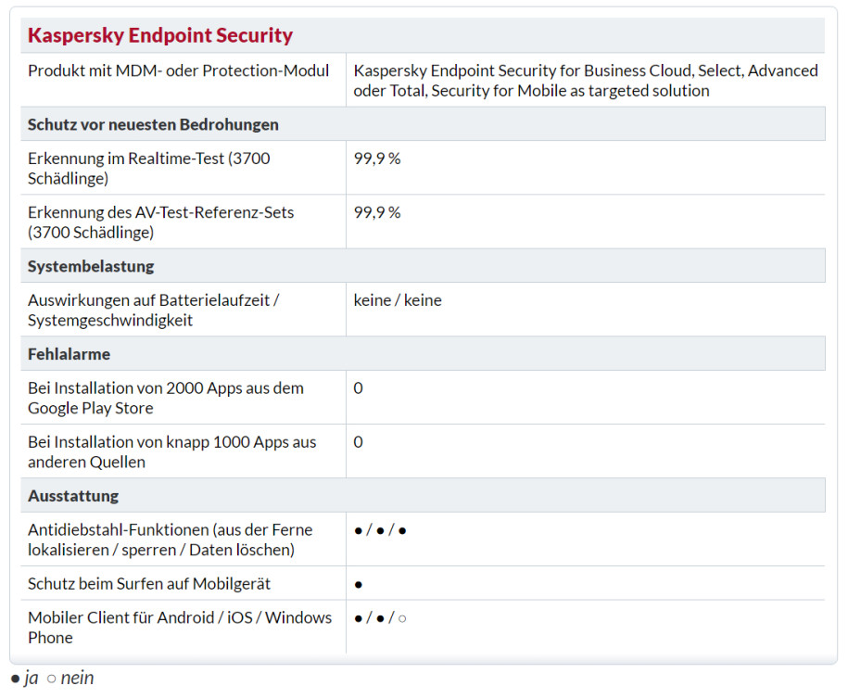
Task: Click the Mobiler Client für Android label
Action: point(180,628)
